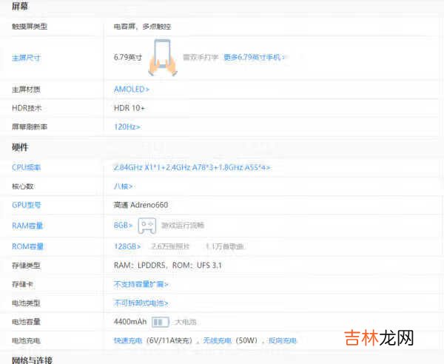The image size is (444, 364).
Task: Click the 主屏尺寸 label link
Action: [27, 57]
